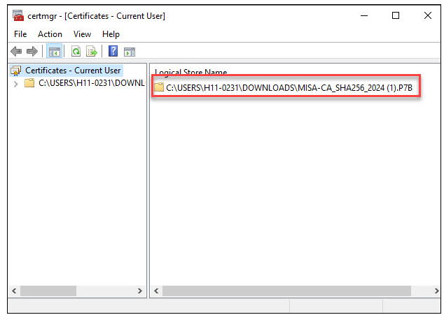Click the Forward arrow toolbar icon
Viewport: 444px width, 315px height.
click(32, 51)
